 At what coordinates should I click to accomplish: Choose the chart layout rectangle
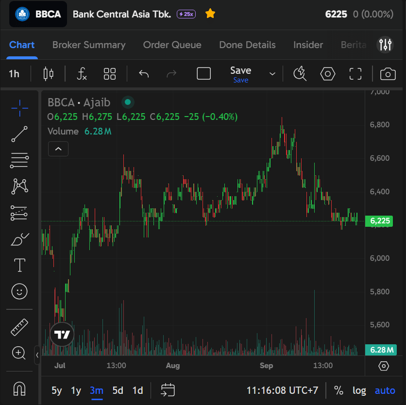(x=204, y=74)
